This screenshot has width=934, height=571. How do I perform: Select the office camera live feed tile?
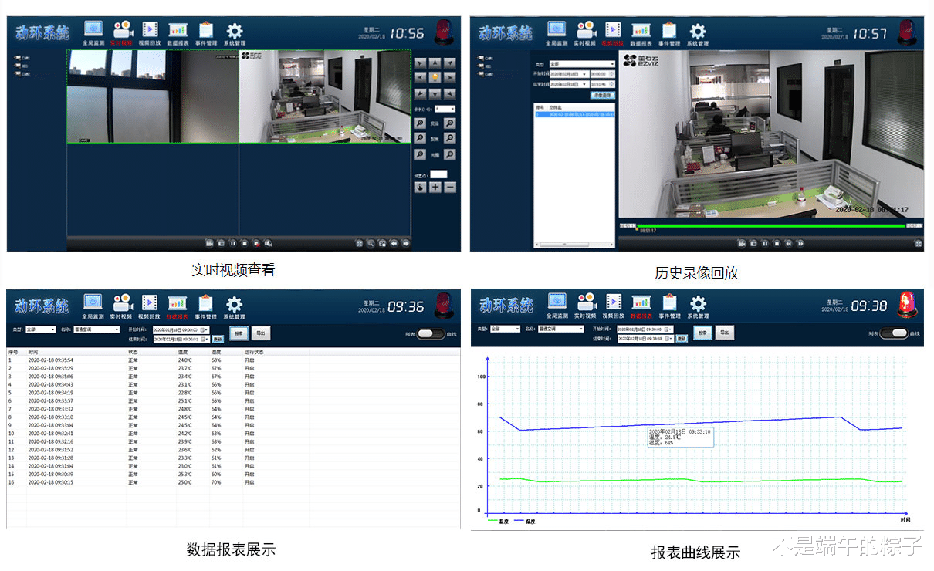pos(324,96)
